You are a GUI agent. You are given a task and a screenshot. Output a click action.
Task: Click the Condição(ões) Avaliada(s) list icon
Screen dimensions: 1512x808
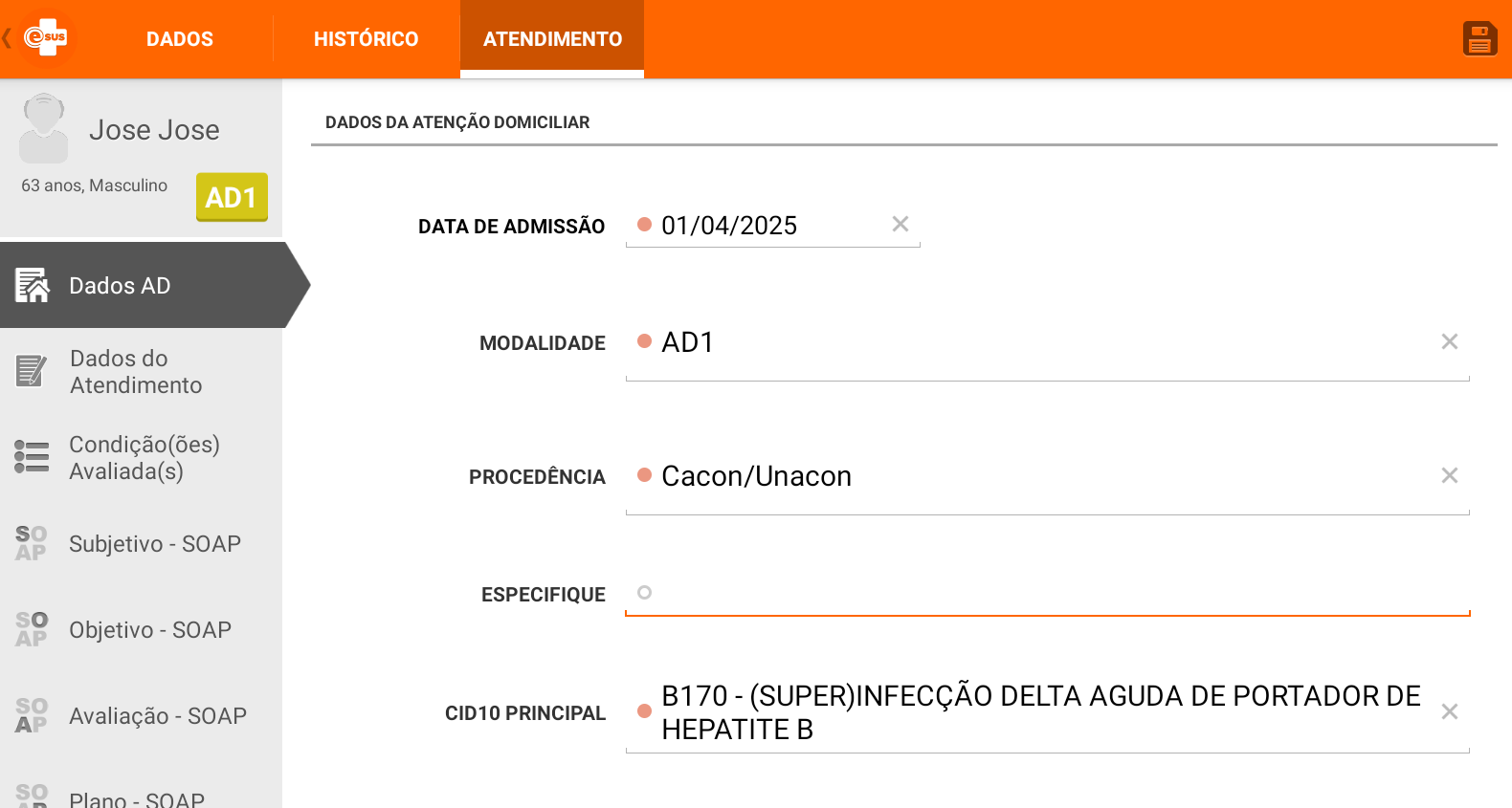(x=32, y=456)
